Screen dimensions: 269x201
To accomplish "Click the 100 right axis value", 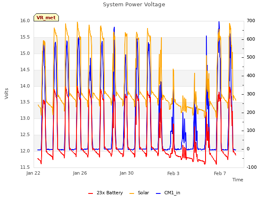I will click(x=251, y=130).
